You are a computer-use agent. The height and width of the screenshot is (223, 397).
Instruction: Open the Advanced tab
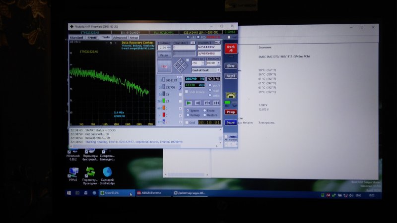120,37
